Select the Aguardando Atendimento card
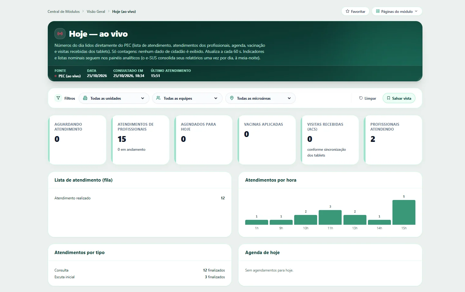465x292 pixels. (x=77, y=140)
